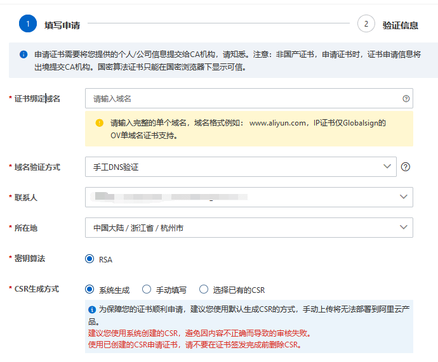Viewport: 438px width, 362px height.
Task: Expand the 联系人 contact dropdown
Action: (249, 197)
